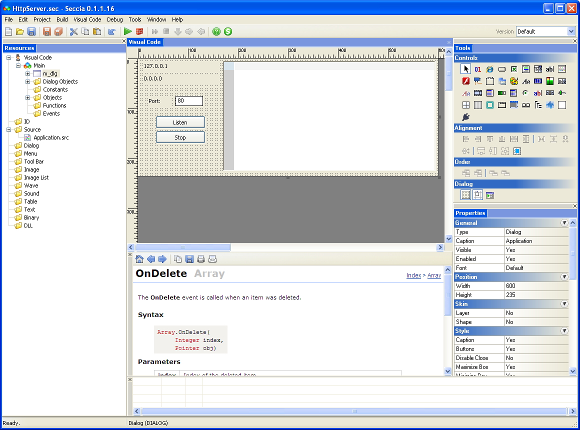
Task: Click the Listen button on the dialog
Action: click(180, 122)
